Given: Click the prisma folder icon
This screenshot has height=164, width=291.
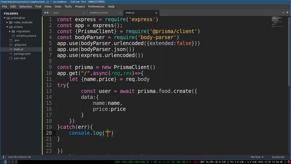Looking at the screenshot, I should coord(11,27).
